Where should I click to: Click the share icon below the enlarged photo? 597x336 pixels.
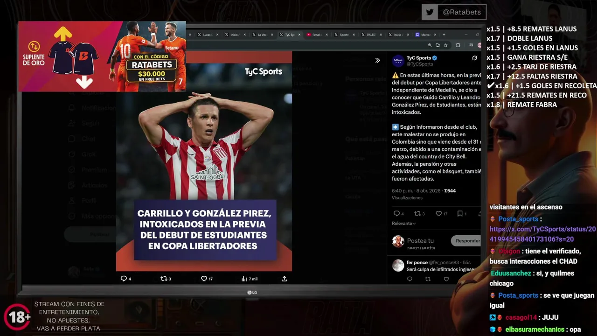point(285,279)
